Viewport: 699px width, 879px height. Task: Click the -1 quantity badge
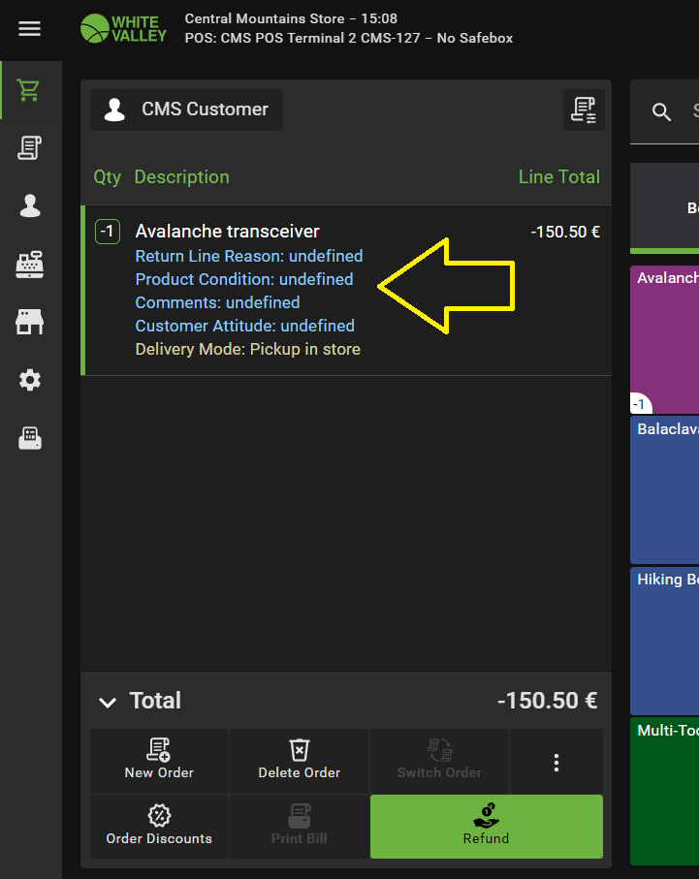pos(108,232)
